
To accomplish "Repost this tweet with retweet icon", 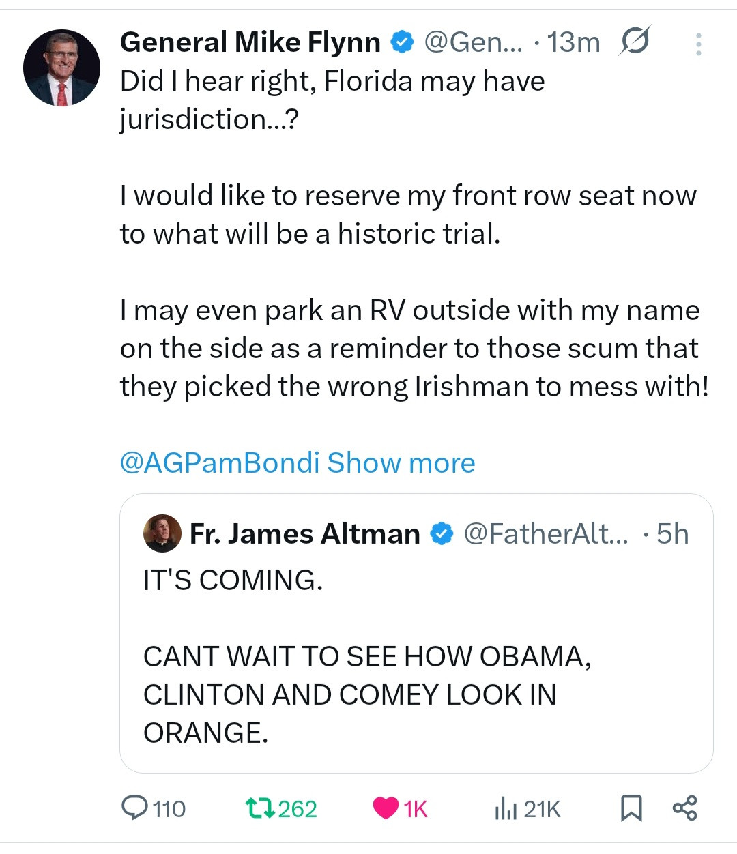I will tap(260, 808).
